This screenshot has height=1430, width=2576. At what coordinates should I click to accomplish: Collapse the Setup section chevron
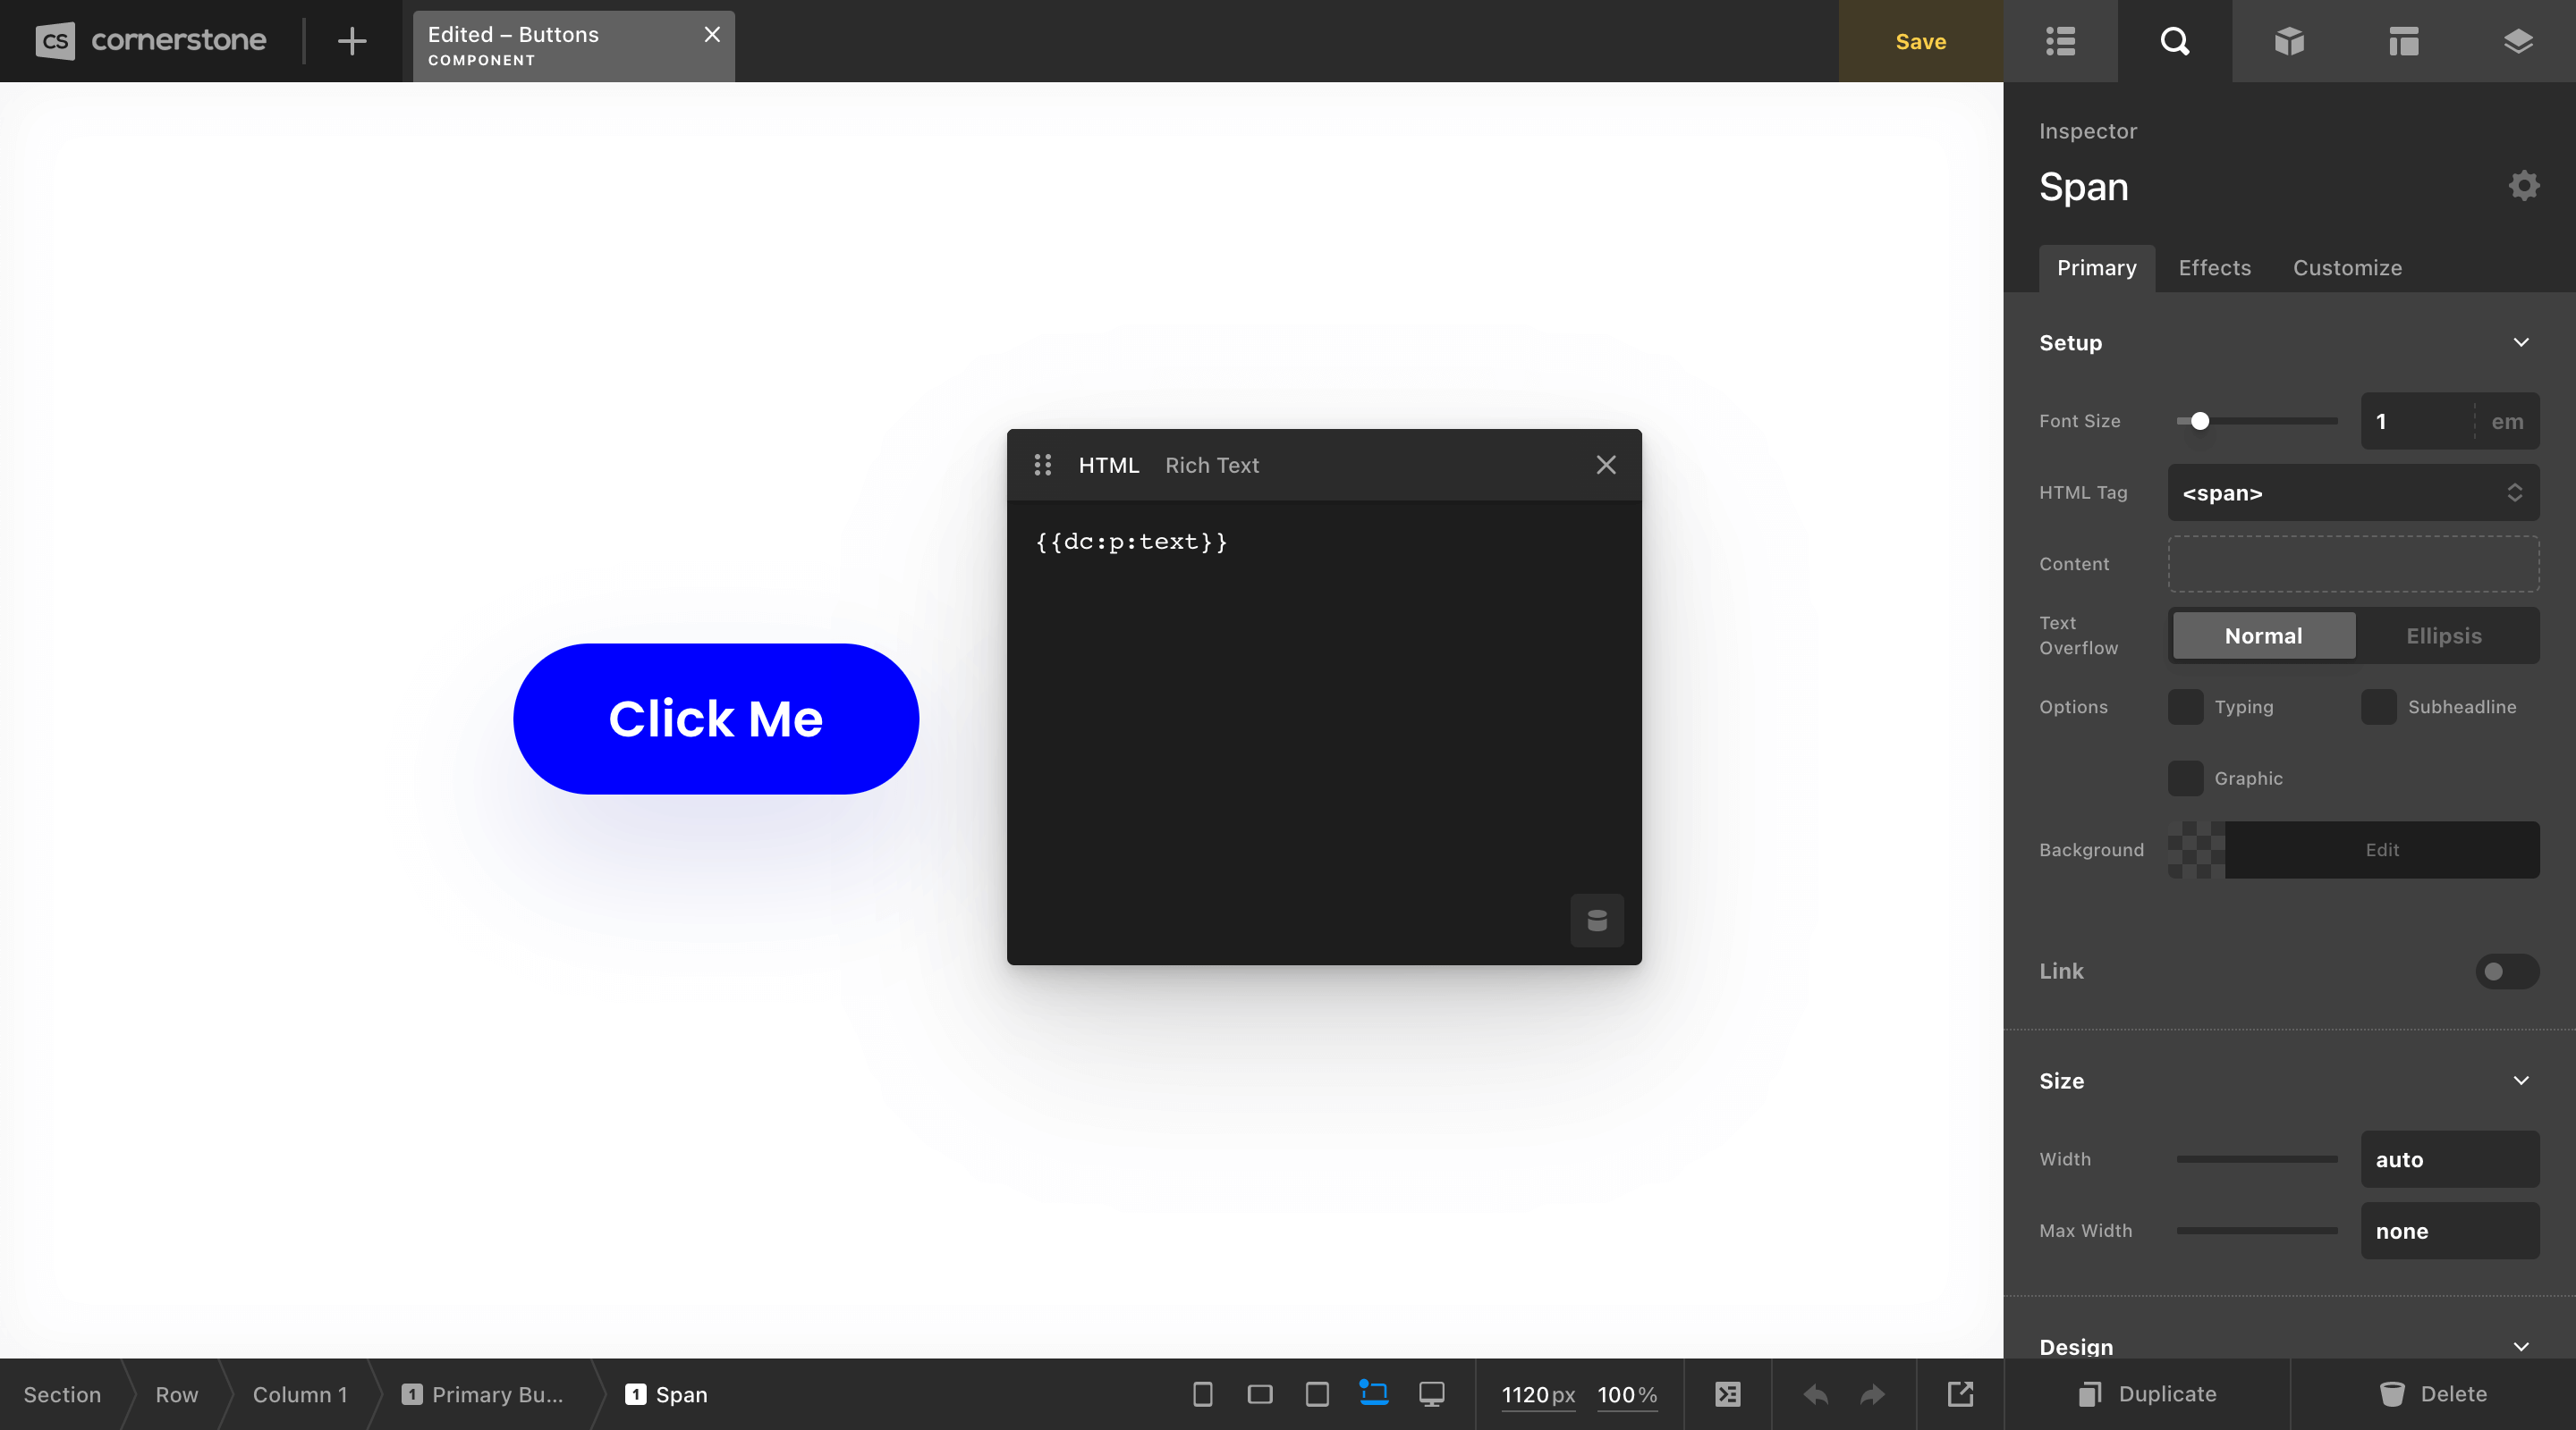(2521, 343)
